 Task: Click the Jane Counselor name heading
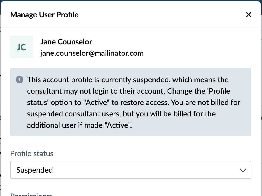[66, 42]
